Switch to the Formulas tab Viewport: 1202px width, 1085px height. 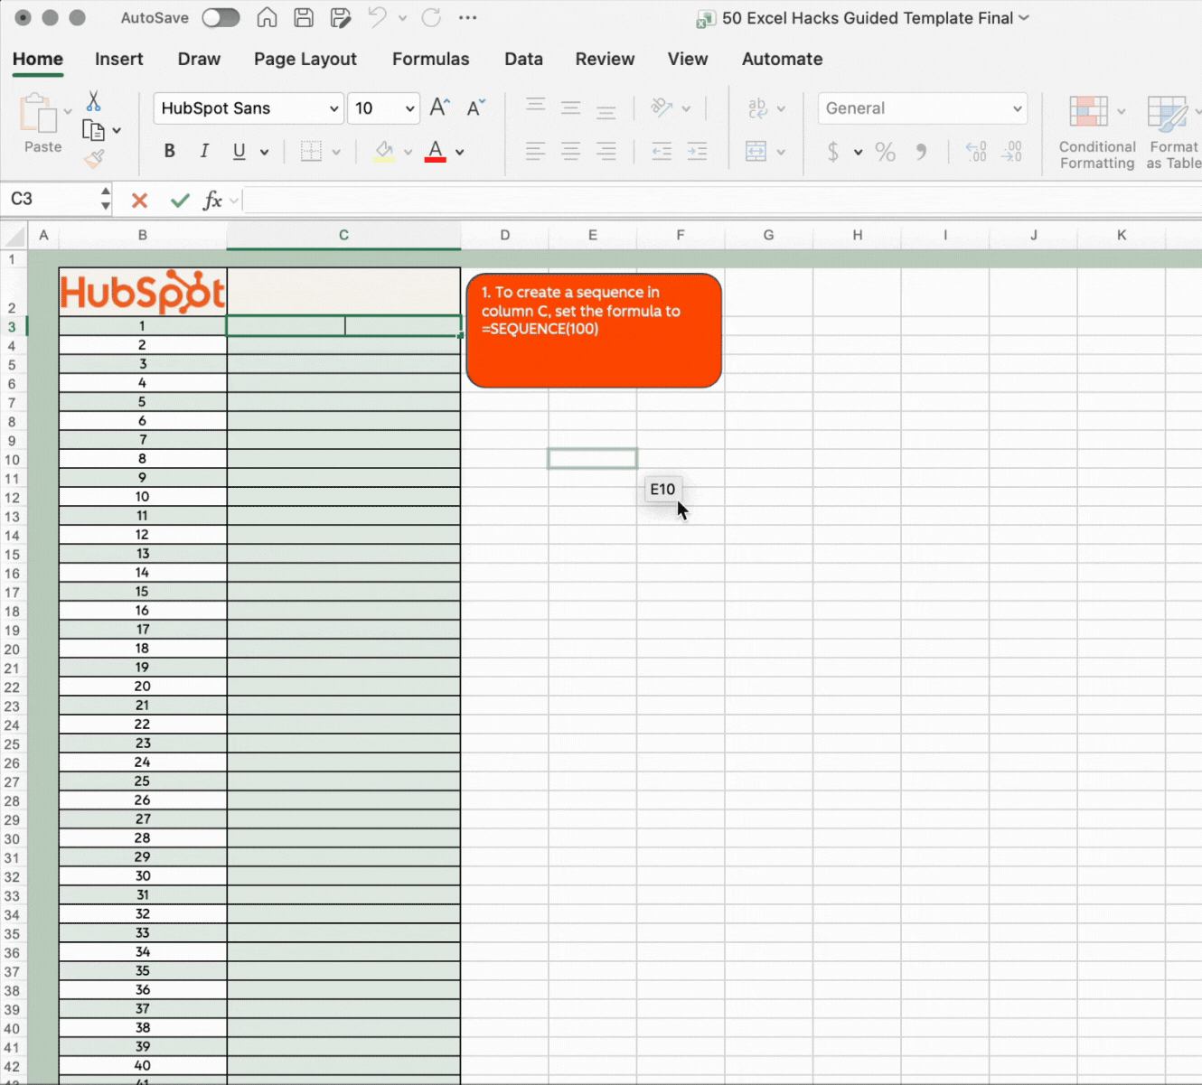[x=430, y=60]
